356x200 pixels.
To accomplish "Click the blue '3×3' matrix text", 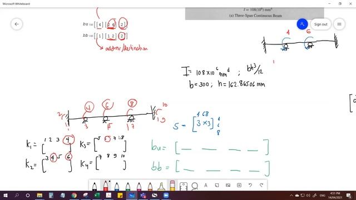I will [204, 124].
